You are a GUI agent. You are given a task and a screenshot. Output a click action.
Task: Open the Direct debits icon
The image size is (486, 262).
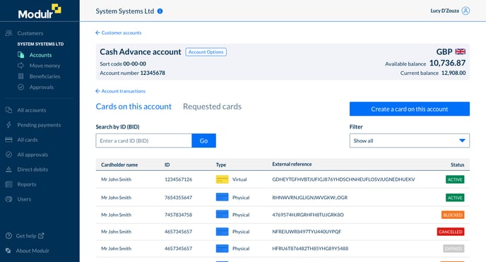pyautogui.click(x=9, y=169)
